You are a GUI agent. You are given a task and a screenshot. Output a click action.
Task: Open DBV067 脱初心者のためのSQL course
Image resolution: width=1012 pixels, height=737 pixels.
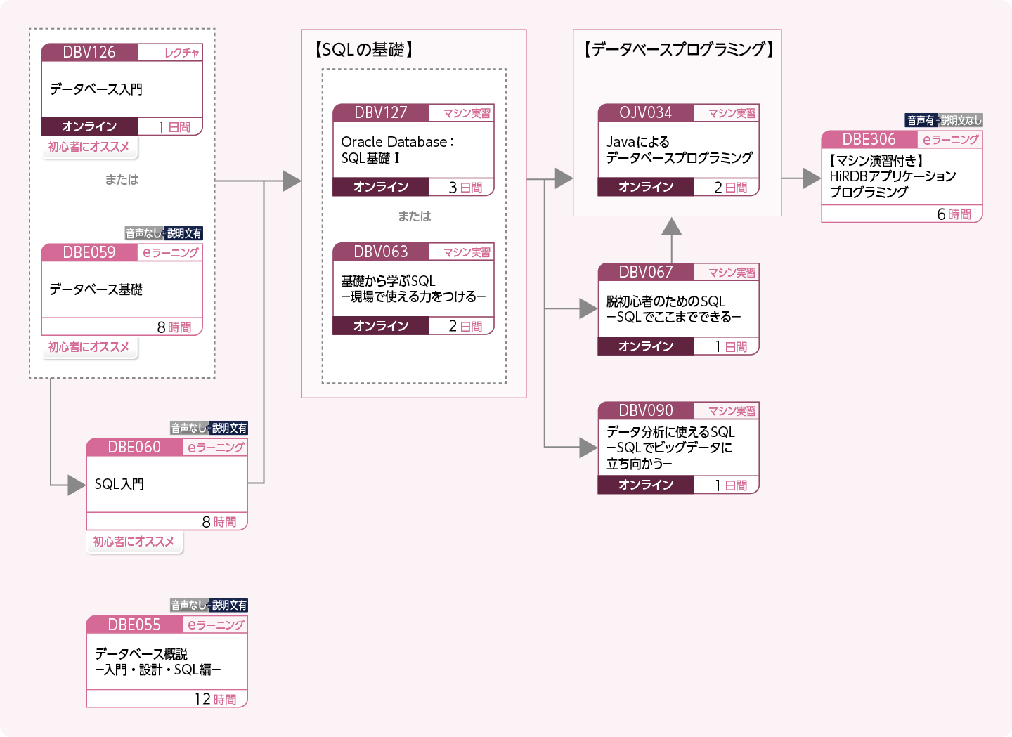tap(678, 309)
